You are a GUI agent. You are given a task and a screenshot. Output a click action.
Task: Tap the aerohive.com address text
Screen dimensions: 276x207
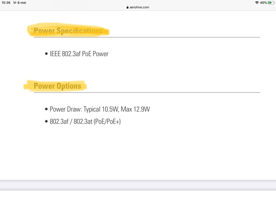coord(139,7)
